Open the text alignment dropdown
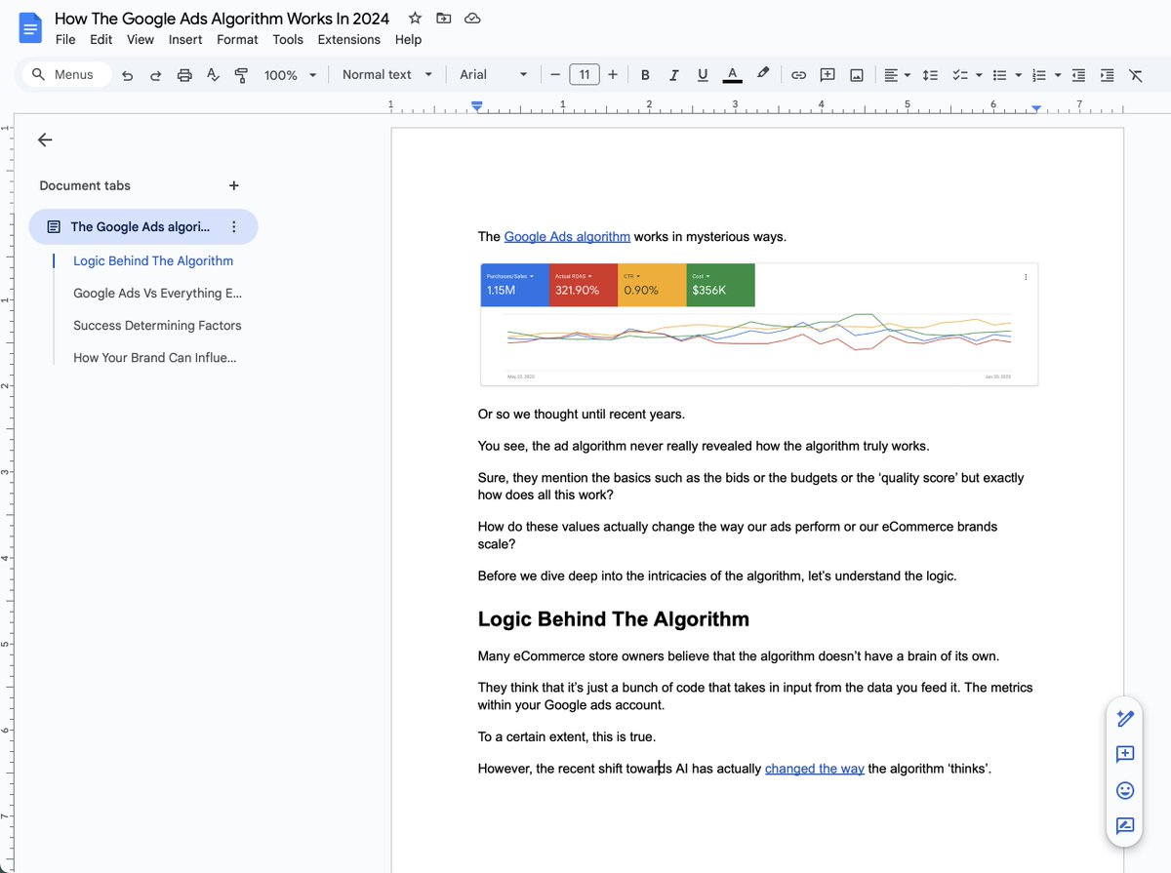This screenshot has height=873, width=1171. pyautogui.click(x=898, y=75)
